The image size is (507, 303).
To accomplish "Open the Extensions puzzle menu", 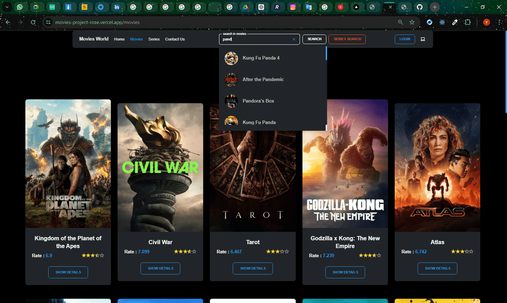I will (x=467, y=22).
